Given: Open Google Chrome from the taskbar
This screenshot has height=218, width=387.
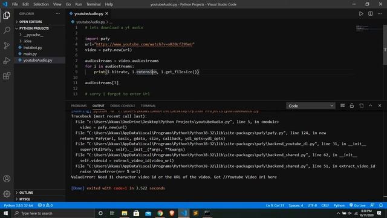Looking at the screenshot, I should [160, 213].
